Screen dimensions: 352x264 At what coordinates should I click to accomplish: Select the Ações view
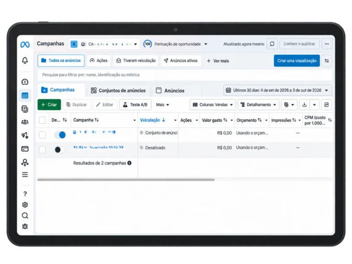(99, 60)
